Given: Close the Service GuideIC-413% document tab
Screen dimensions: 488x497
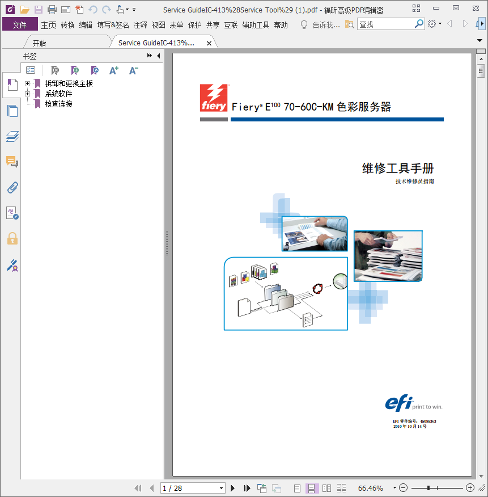Looking at the screenshot, I should tap(209, 44).
